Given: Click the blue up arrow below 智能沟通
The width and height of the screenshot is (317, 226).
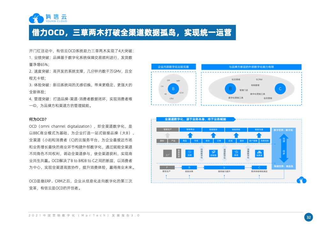Looking at the screenshot, I should coord(259,135).
